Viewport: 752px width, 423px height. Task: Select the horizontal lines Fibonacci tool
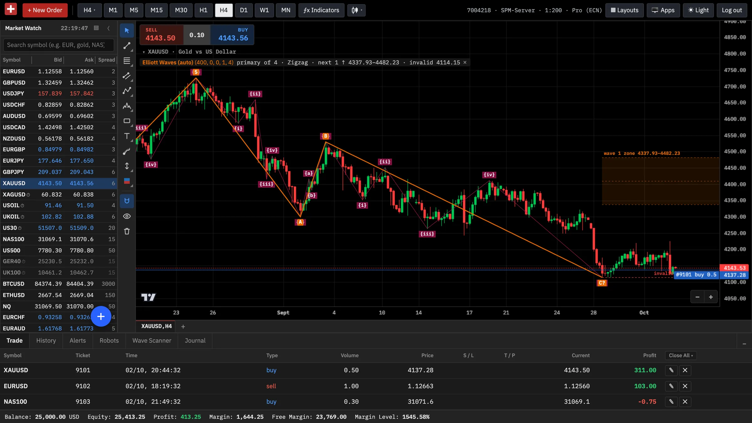127,61
